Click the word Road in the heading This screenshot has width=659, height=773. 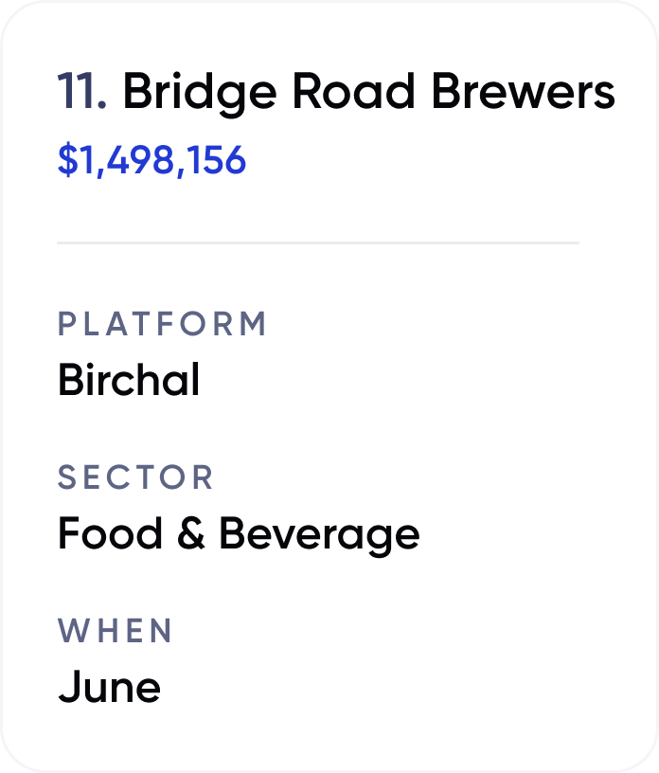tap(354, 91)
